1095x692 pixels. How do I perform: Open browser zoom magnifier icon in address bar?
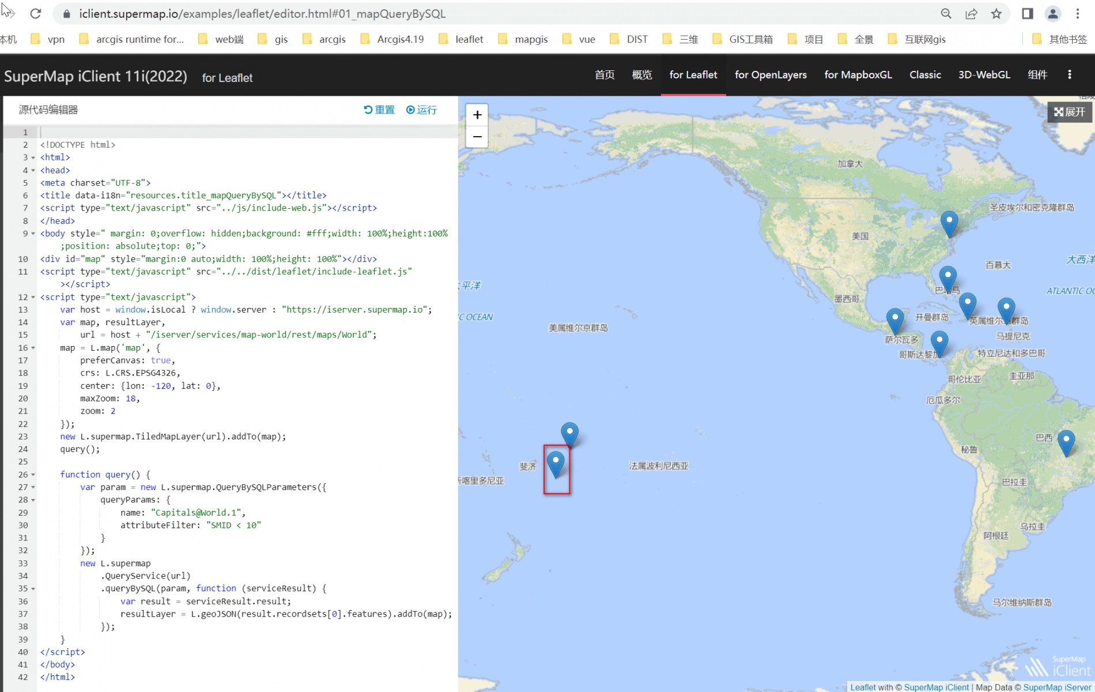pos(946,13)
